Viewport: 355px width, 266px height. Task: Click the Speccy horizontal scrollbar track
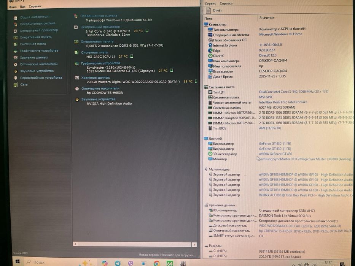click(135, 244)
